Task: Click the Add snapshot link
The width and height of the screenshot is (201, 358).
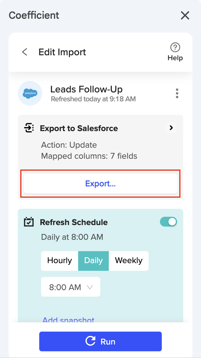Action: (x=68, y=320)
